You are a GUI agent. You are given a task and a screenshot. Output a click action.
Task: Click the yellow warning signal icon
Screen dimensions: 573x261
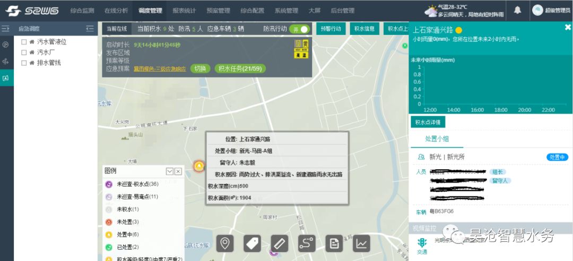click(301, 49)
